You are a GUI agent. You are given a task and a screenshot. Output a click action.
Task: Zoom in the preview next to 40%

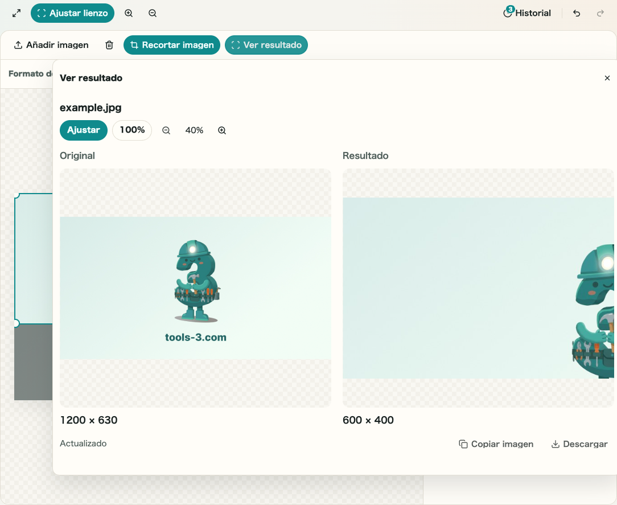coord(222,130)
